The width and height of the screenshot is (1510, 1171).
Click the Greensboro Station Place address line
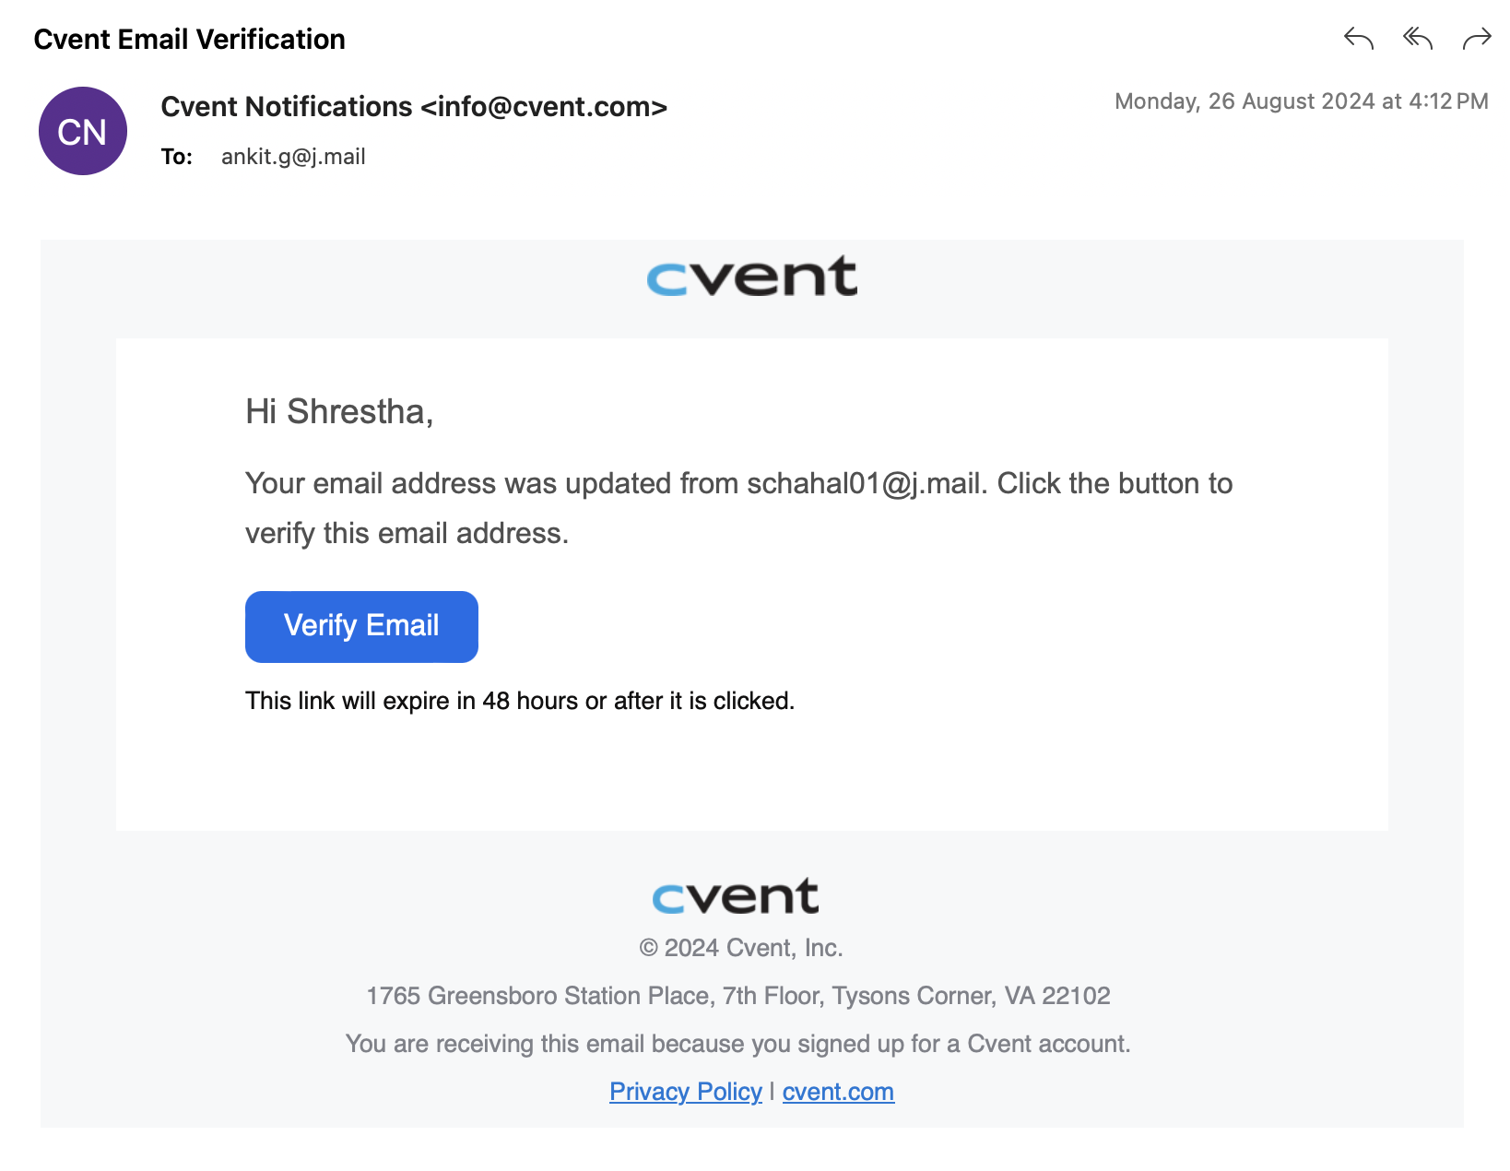pos(738,996)
